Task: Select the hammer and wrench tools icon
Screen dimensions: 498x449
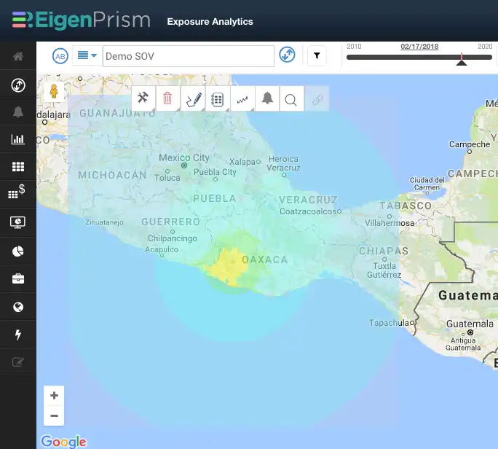Action: click(143, 98)
